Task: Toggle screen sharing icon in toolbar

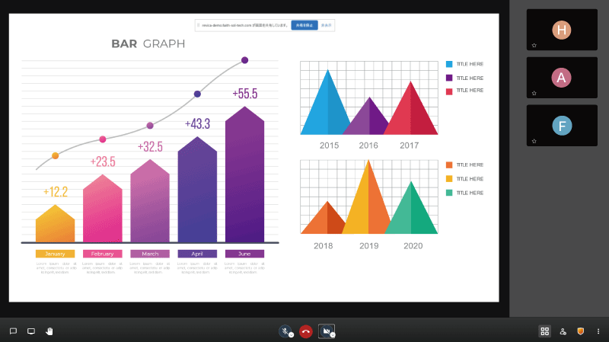Action: (x=31, y=331)
